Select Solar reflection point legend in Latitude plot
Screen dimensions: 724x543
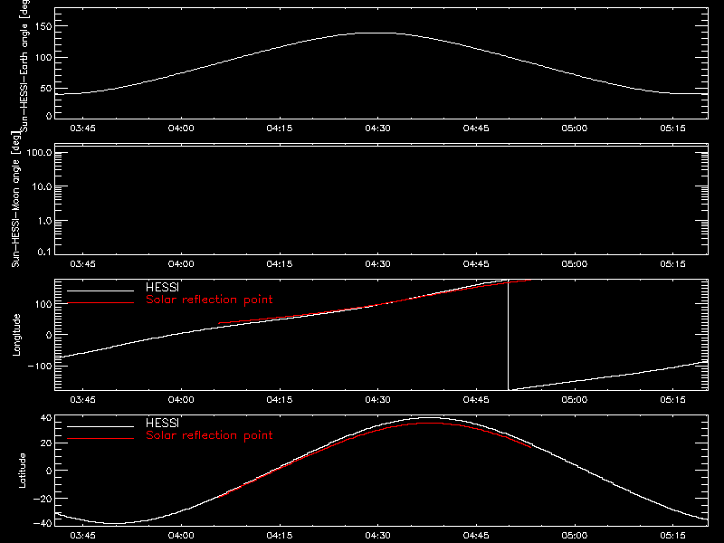click(209, 435)
